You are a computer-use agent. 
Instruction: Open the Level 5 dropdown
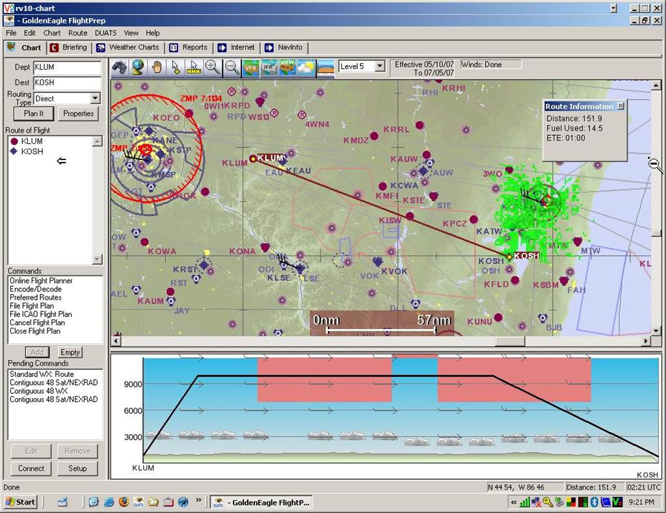point(380,66)
